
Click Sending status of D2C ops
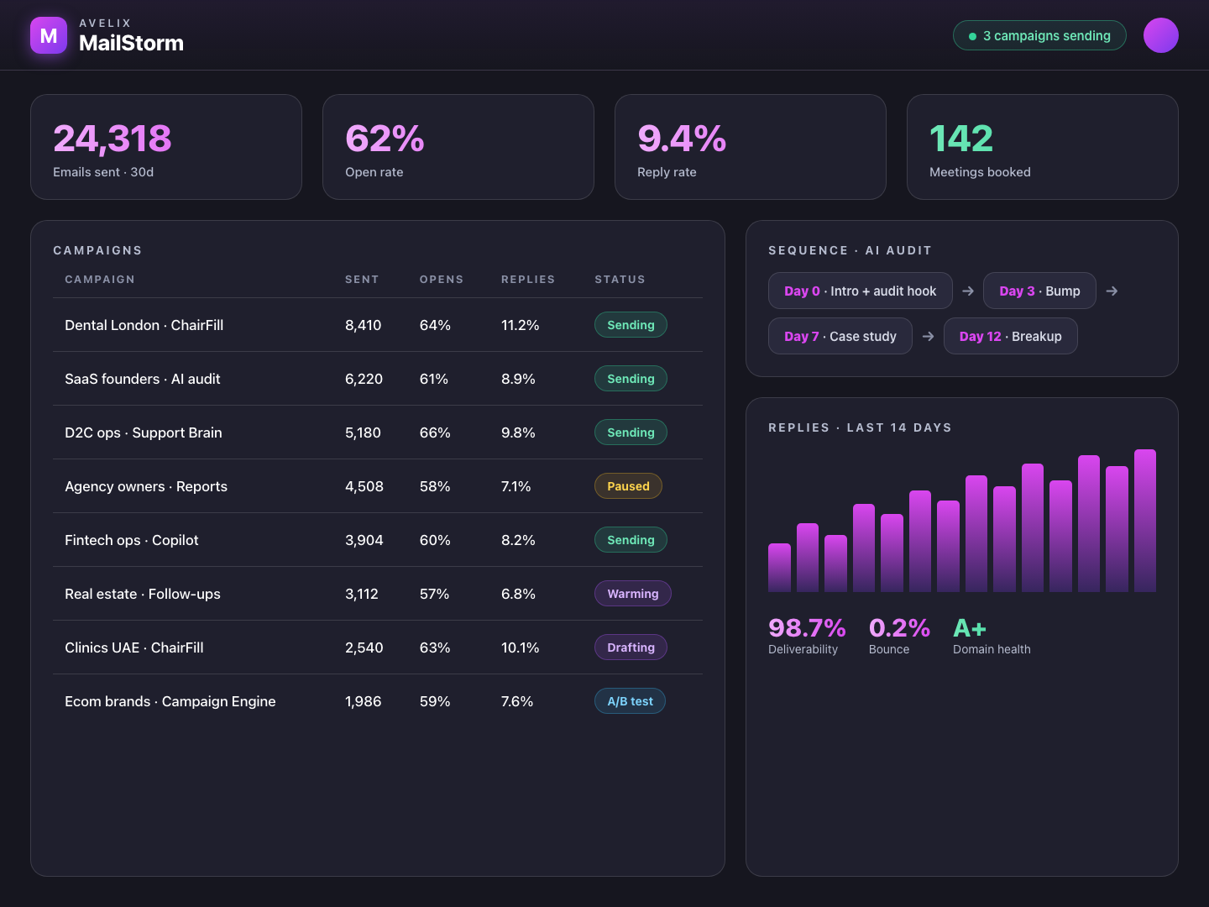631,433
